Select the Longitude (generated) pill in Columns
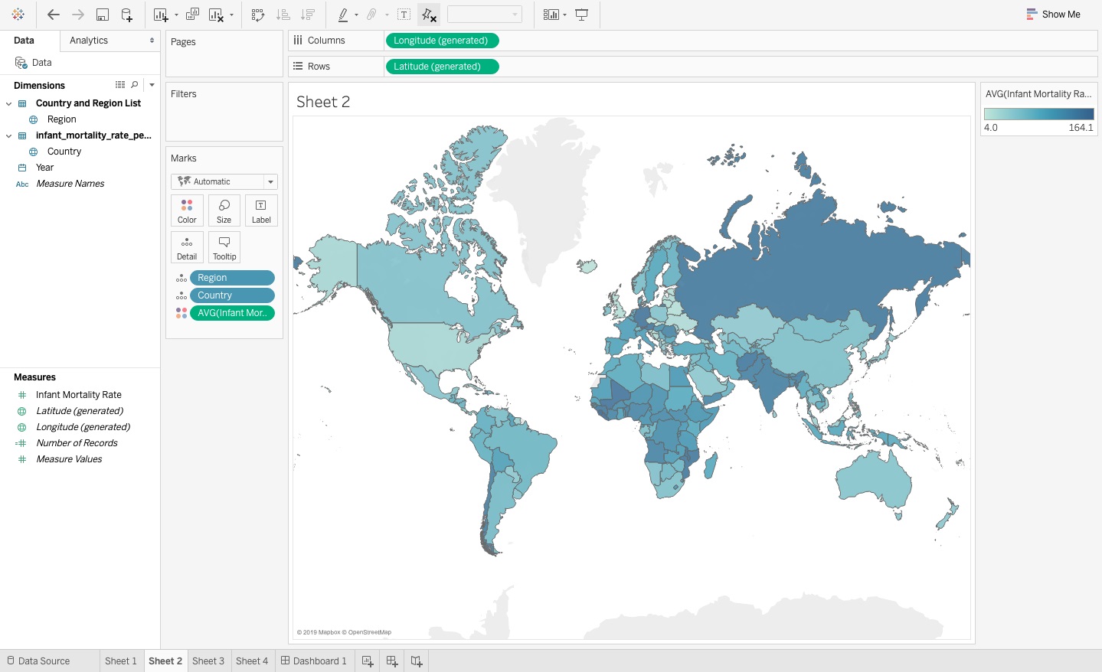 (x=441, y=41)
